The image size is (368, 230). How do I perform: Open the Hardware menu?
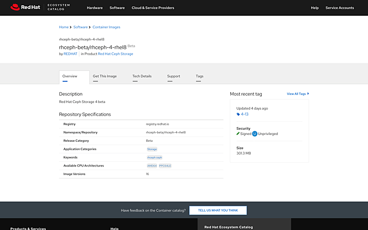95,8
